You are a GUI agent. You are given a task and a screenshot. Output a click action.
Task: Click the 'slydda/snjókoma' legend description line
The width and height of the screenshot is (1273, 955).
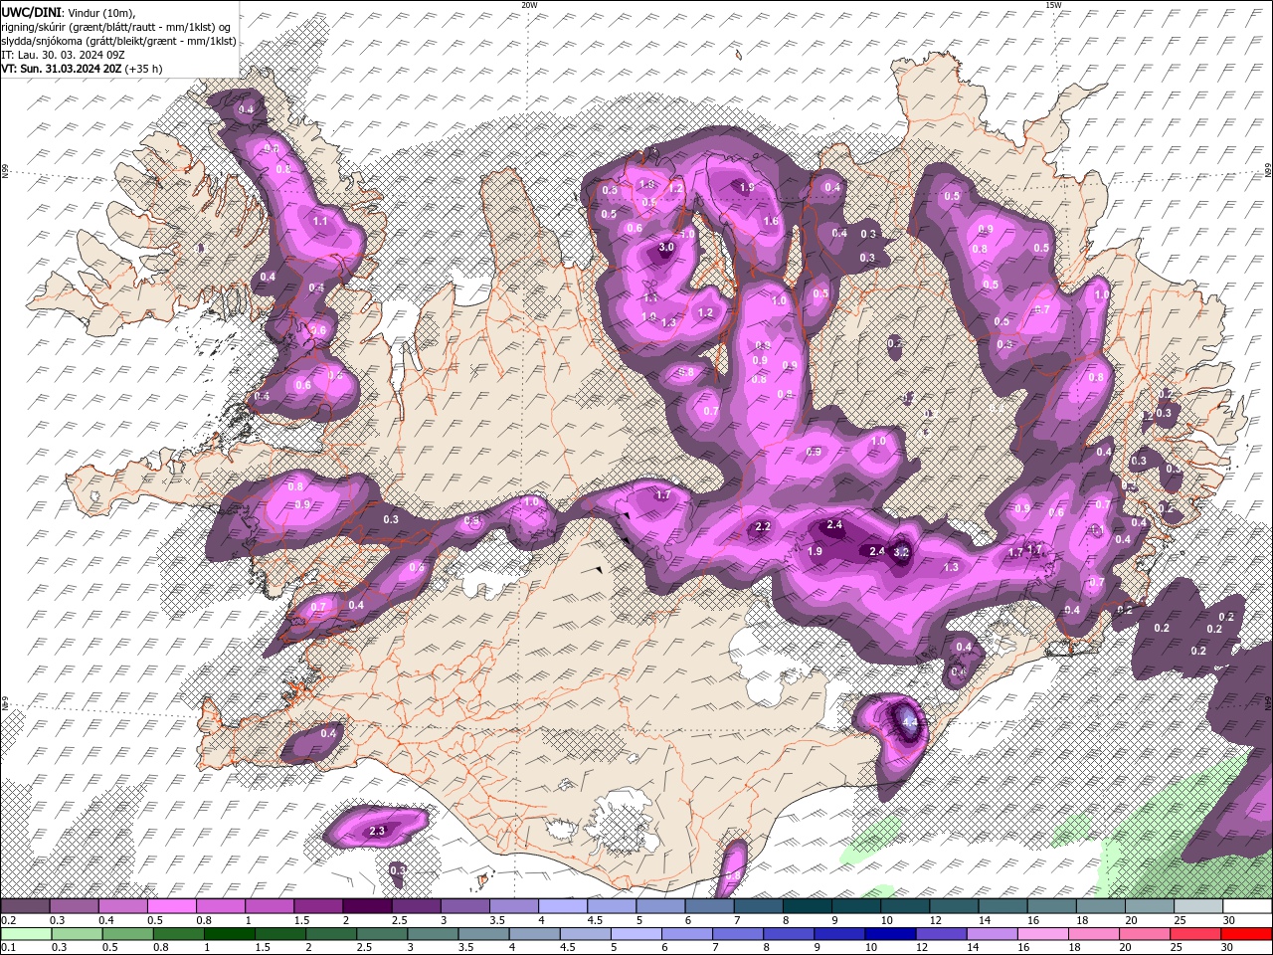(x=118, y=41)
